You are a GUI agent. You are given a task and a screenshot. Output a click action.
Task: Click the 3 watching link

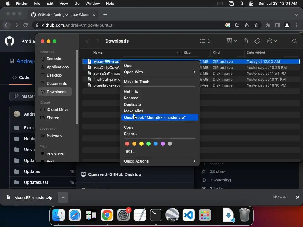point(220,180)
